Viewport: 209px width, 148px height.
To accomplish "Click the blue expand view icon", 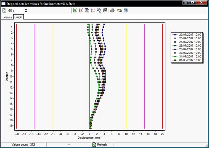I will click(x=125, y=10).
